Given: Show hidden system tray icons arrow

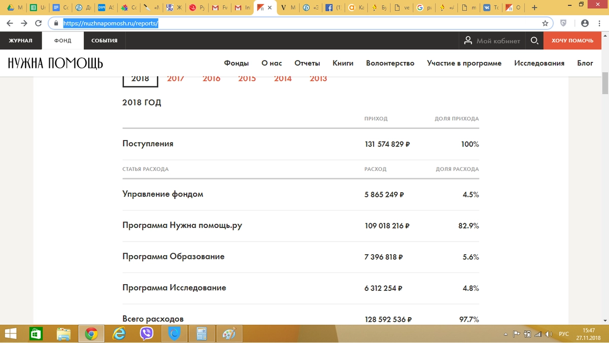Looking at the screenshot, I should [x=505, y=334].
